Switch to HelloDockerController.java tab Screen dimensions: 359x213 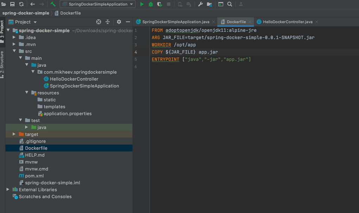[287, 22]
